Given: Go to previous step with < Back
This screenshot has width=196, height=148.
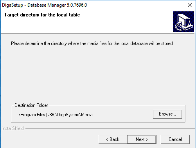Looking at the screenshot, I should click(x=113, y=139).
